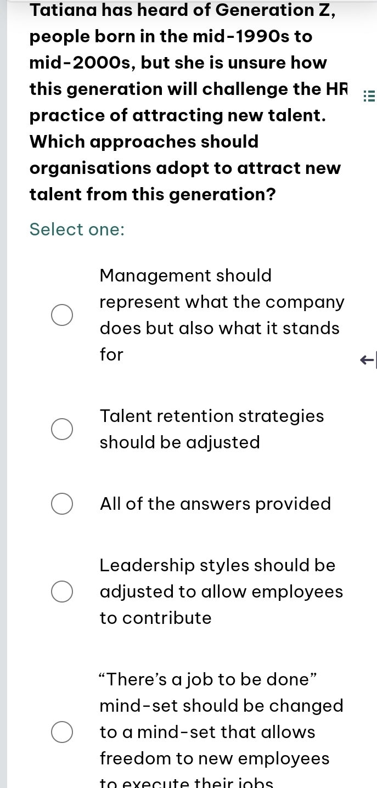Select the "Leadership styles should be" radio button
Image resolution: width=377 pixels, height=788 pixels.
click(61, 592)
